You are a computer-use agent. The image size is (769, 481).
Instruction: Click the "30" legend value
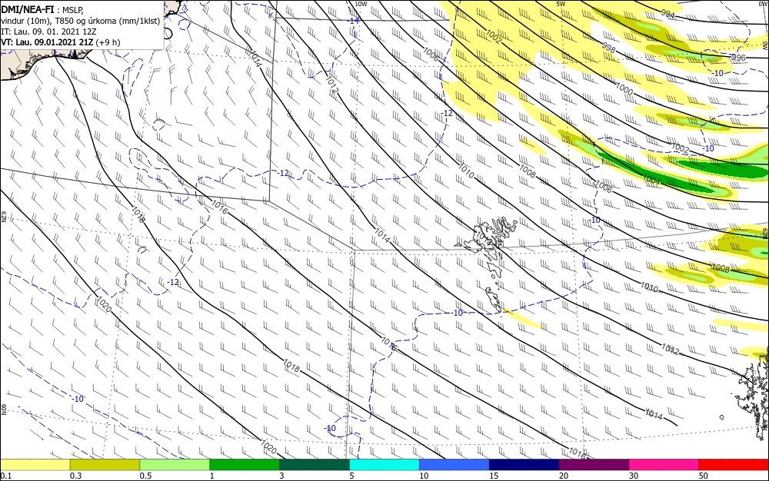pyautogui.click(x=634, y=476)
